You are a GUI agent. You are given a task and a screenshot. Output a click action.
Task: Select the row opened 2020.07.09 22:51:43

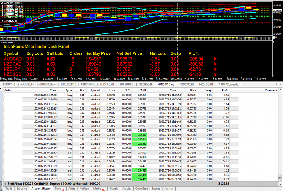click(121, 131)
